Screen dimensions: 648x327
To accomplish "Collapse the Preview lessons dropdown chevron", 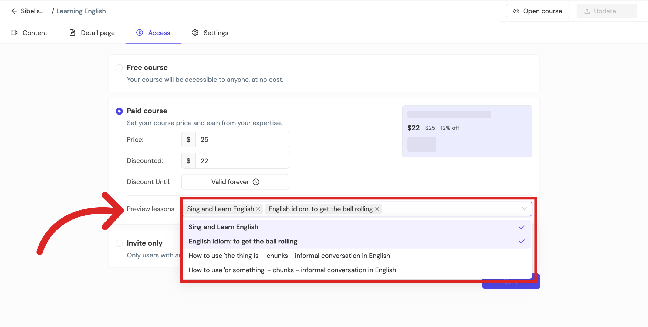I will (x=524, y=209).
